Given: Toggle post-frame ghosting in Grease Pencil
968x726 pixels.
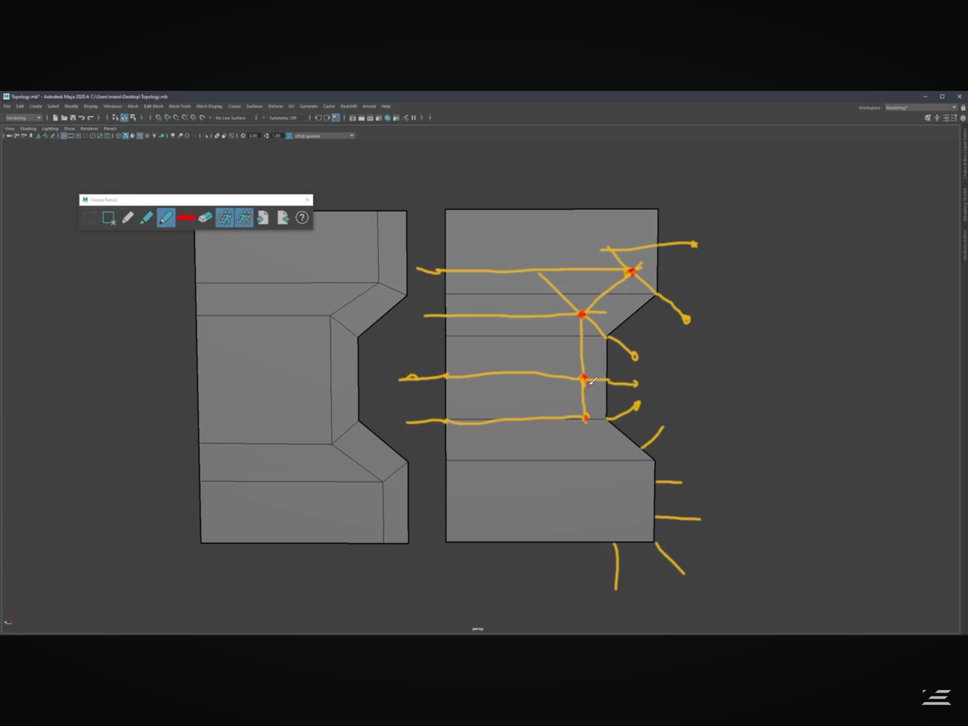Looking at the screenshot, I should pos(244,218).
